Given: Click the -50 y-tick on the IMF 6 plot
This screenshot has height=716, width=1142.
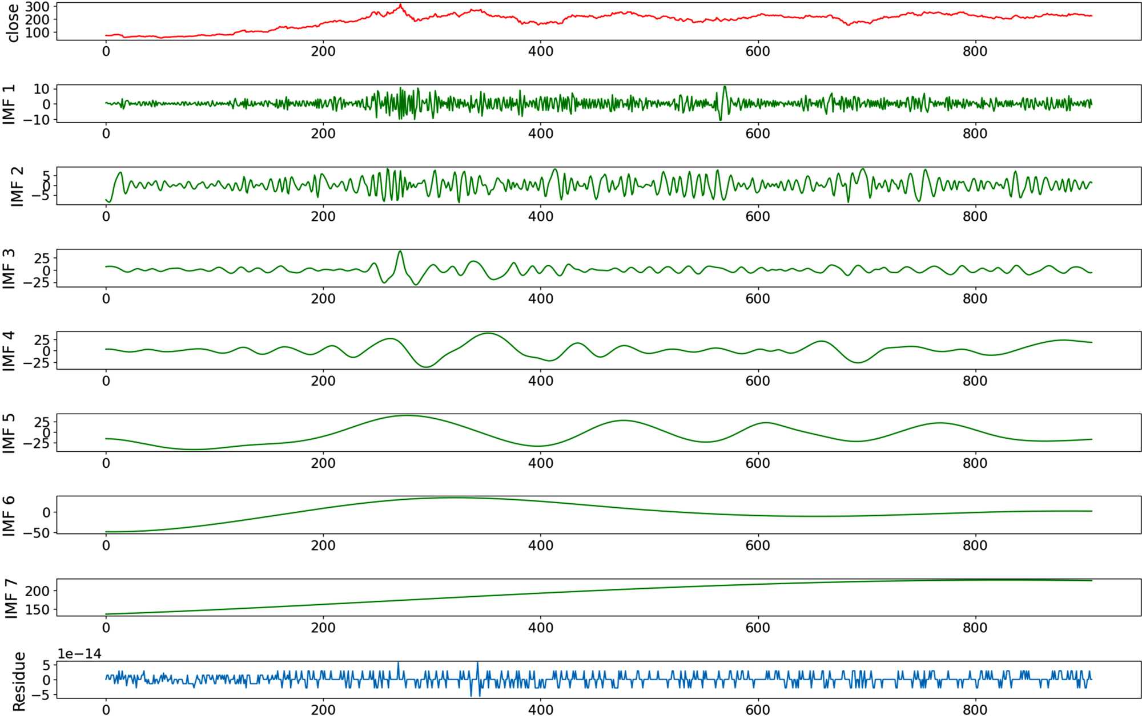Looking at the screenshot, I should pos(37,532).
